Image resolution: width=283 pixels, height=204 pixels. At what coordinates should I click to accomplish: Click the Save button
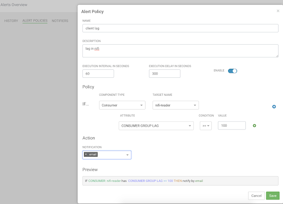tap(273, 196)
